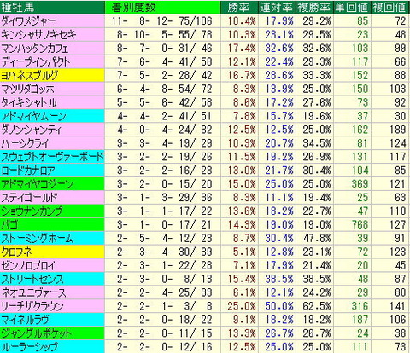
Task: Select the タイキシャトル row name
Action: 52,102
